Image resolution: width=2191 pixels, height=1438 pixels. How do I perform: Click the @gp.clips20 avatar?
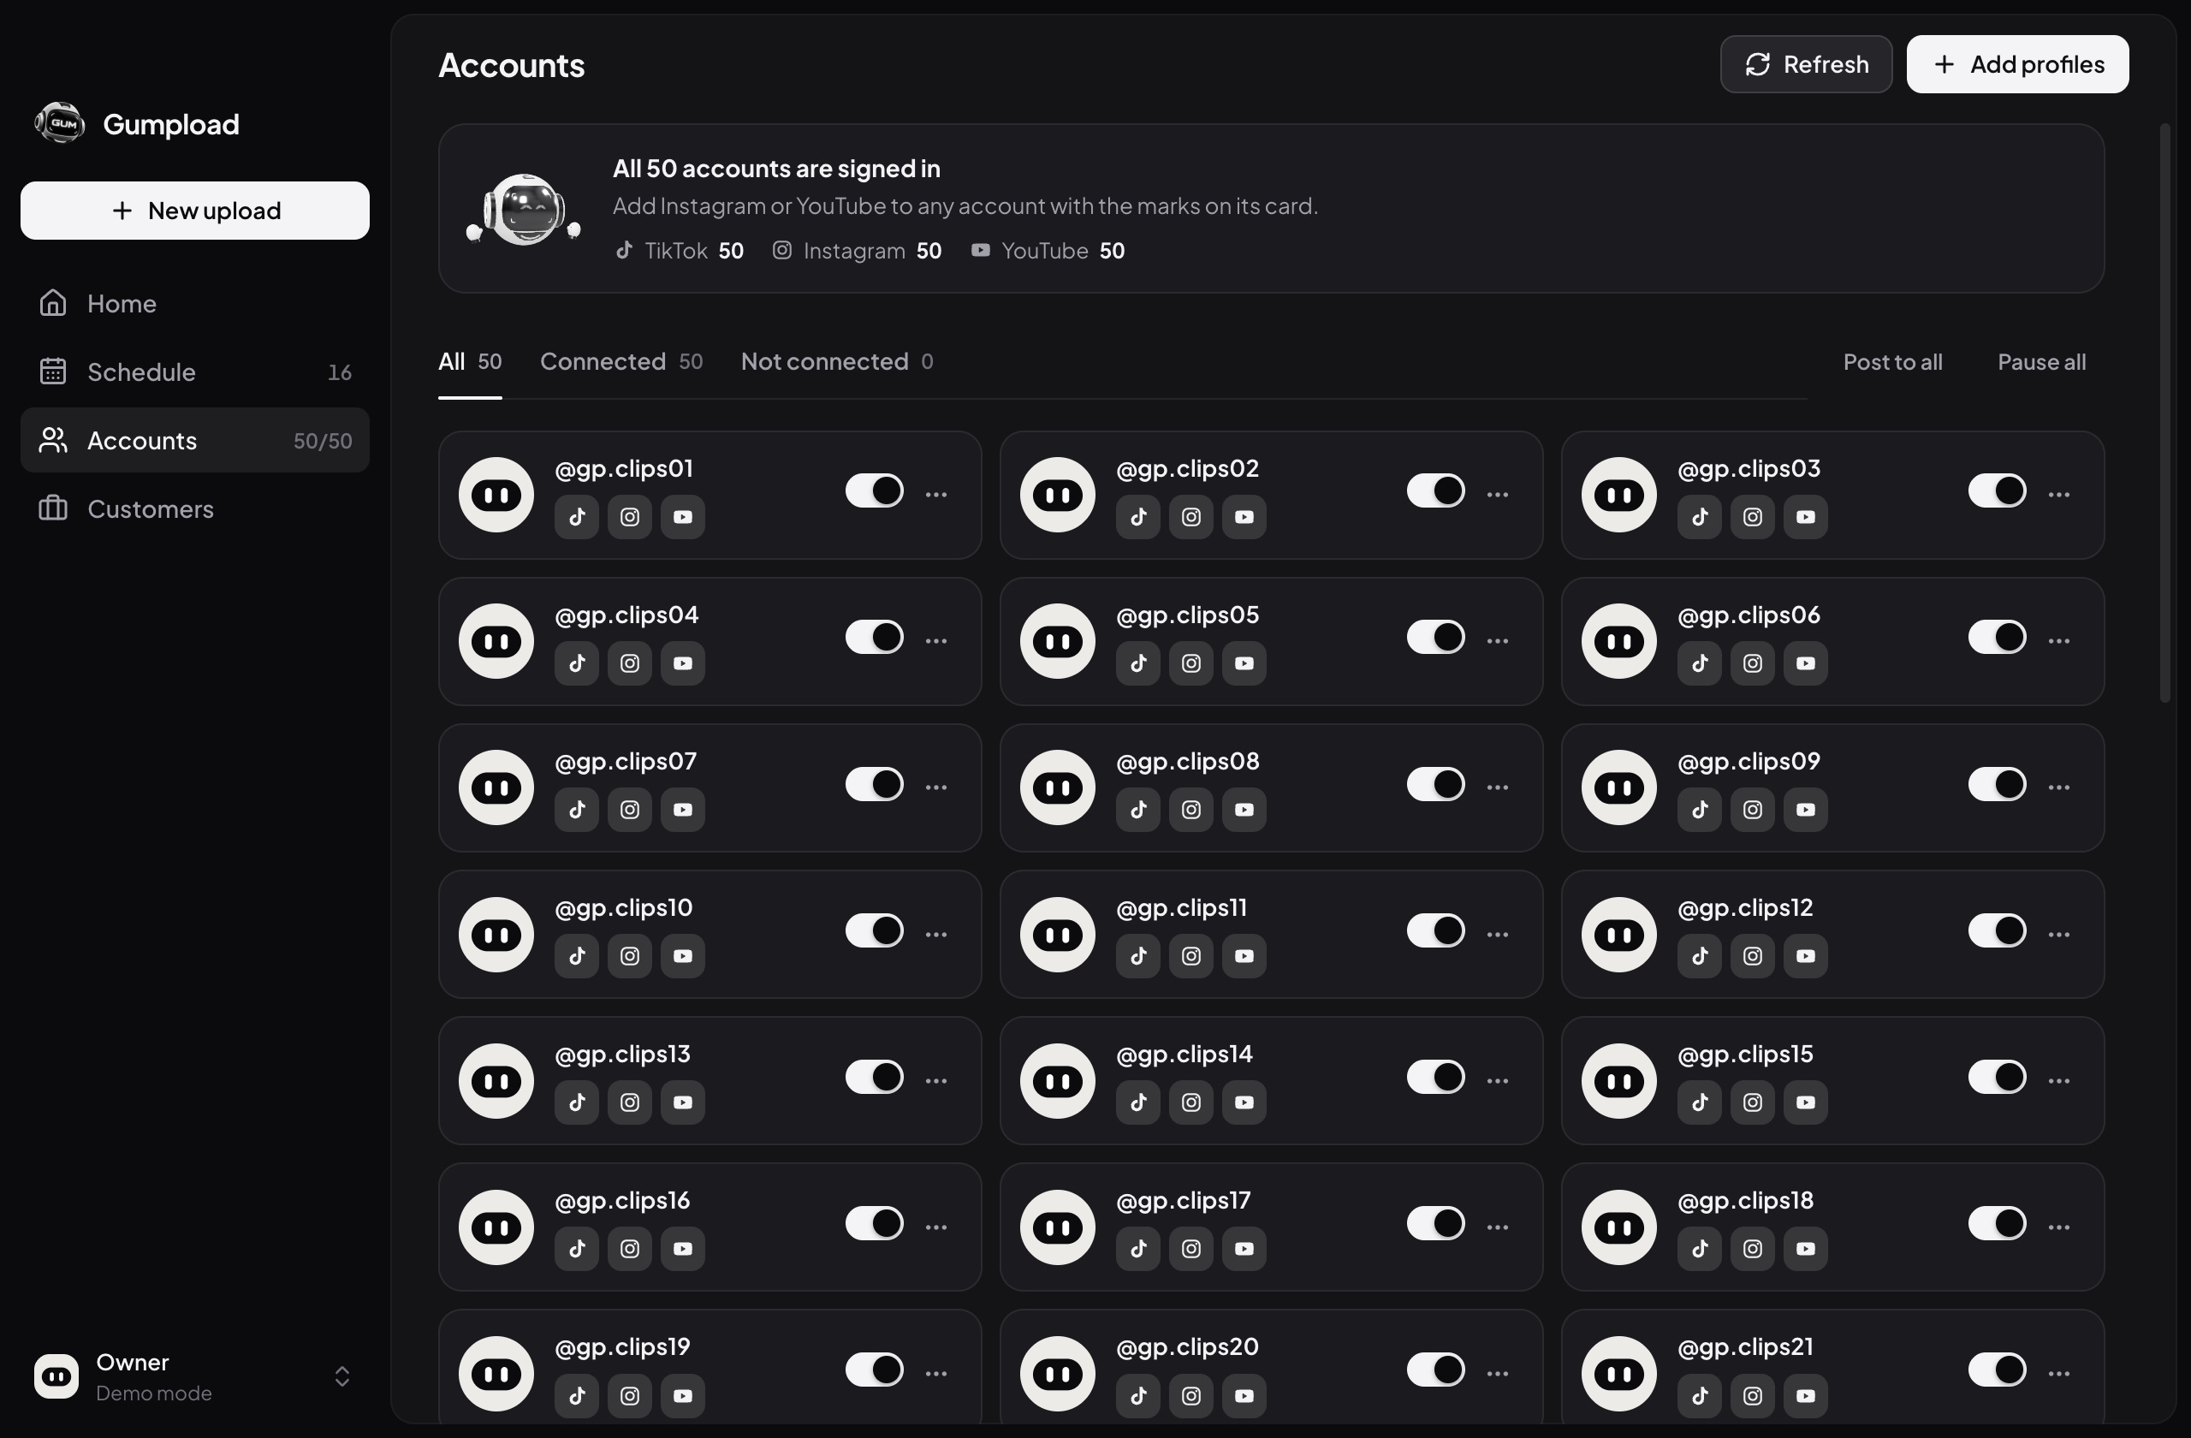(1058, 1374)
